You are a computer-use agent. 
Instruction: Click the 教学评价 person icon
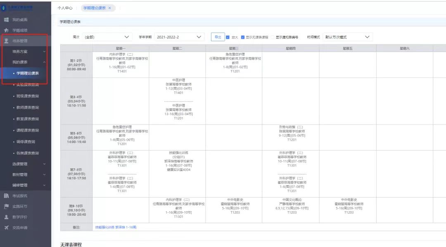click(6, 217)
